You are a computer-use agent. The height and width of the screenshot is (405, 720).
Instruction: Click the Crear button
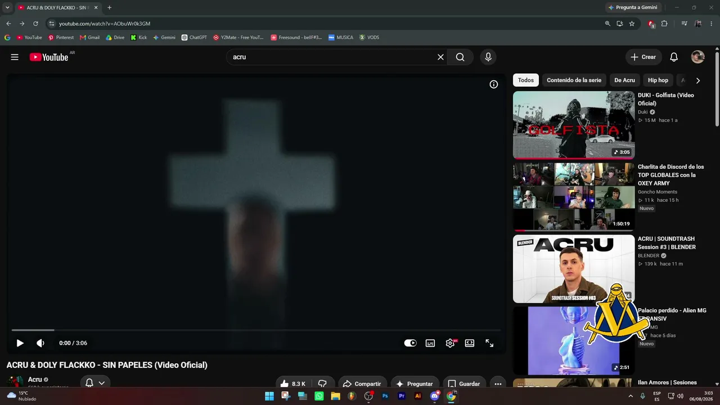[643, 57]
